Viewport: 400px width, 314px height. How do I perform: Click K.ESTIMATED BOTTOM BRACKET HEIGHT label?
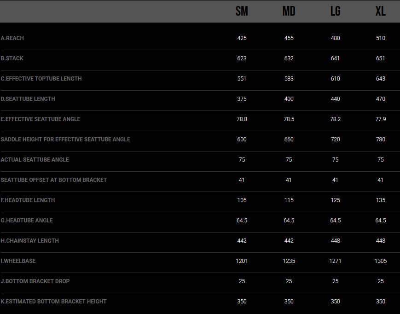[x=54, y=302]
